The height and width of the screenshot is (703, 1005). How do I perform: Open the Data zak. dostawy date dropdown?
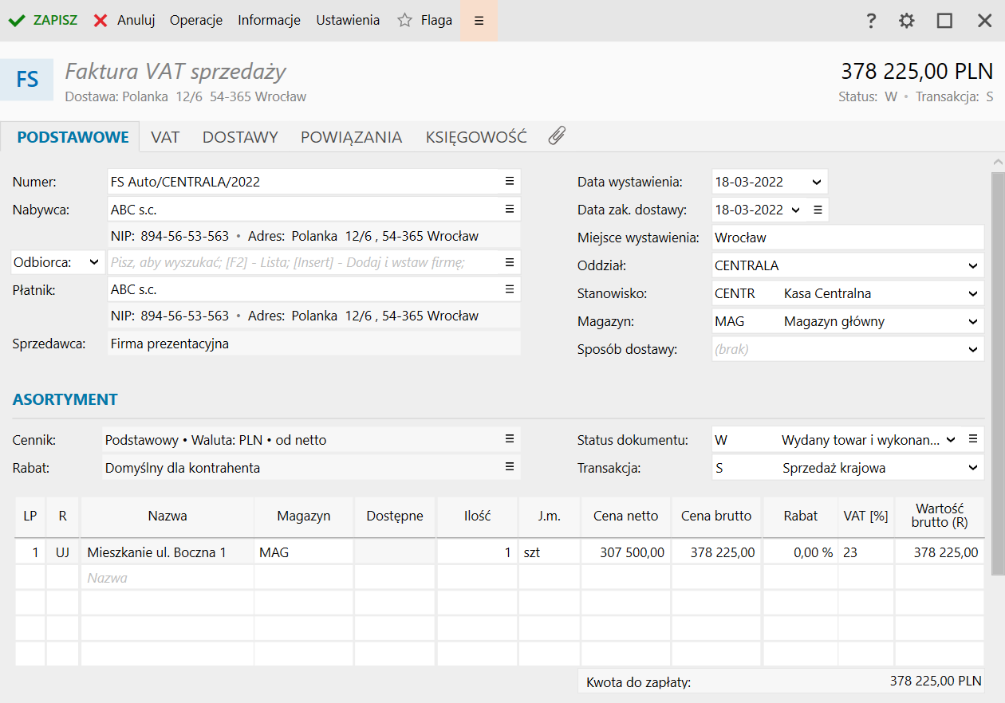796,210
